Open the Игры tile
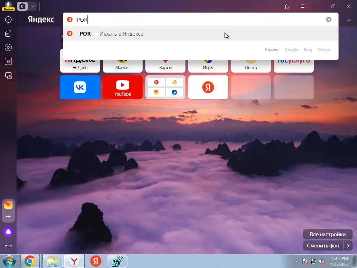The width and height of the screenshot is (357, 268). [208, 66]
